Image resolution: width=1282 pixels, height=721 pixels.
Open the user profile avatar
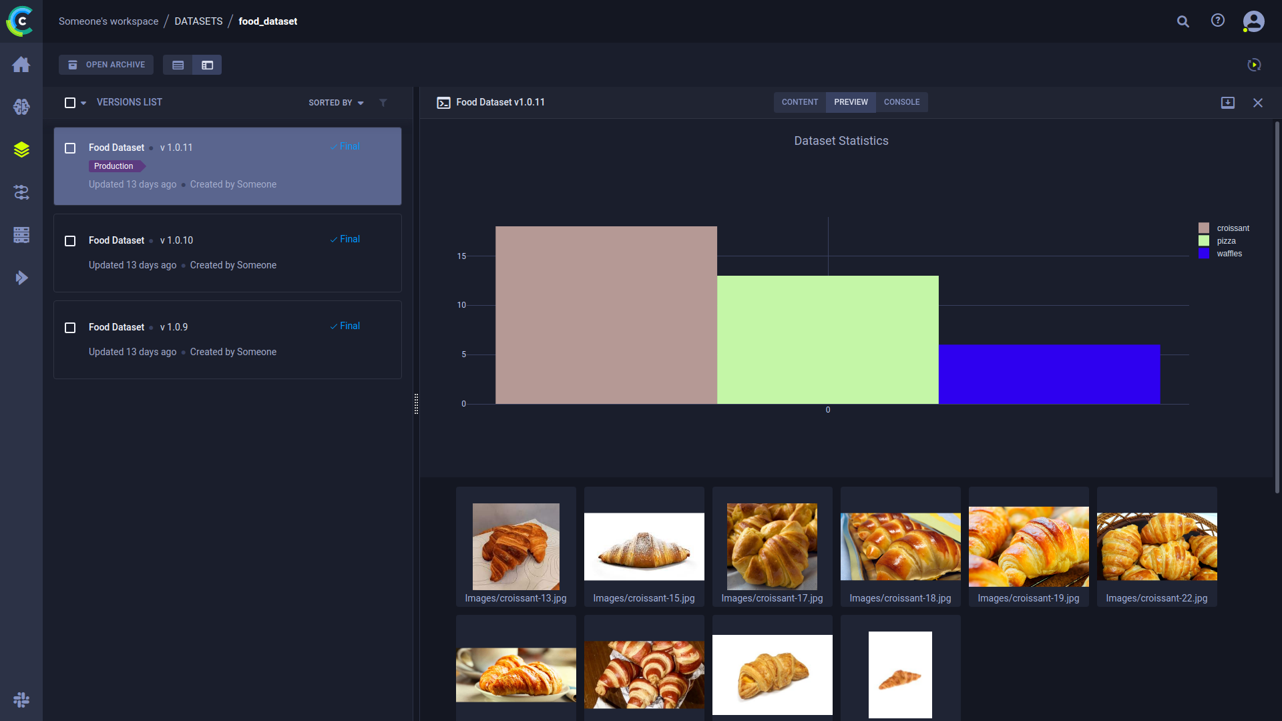click(x=1254, y=21)
